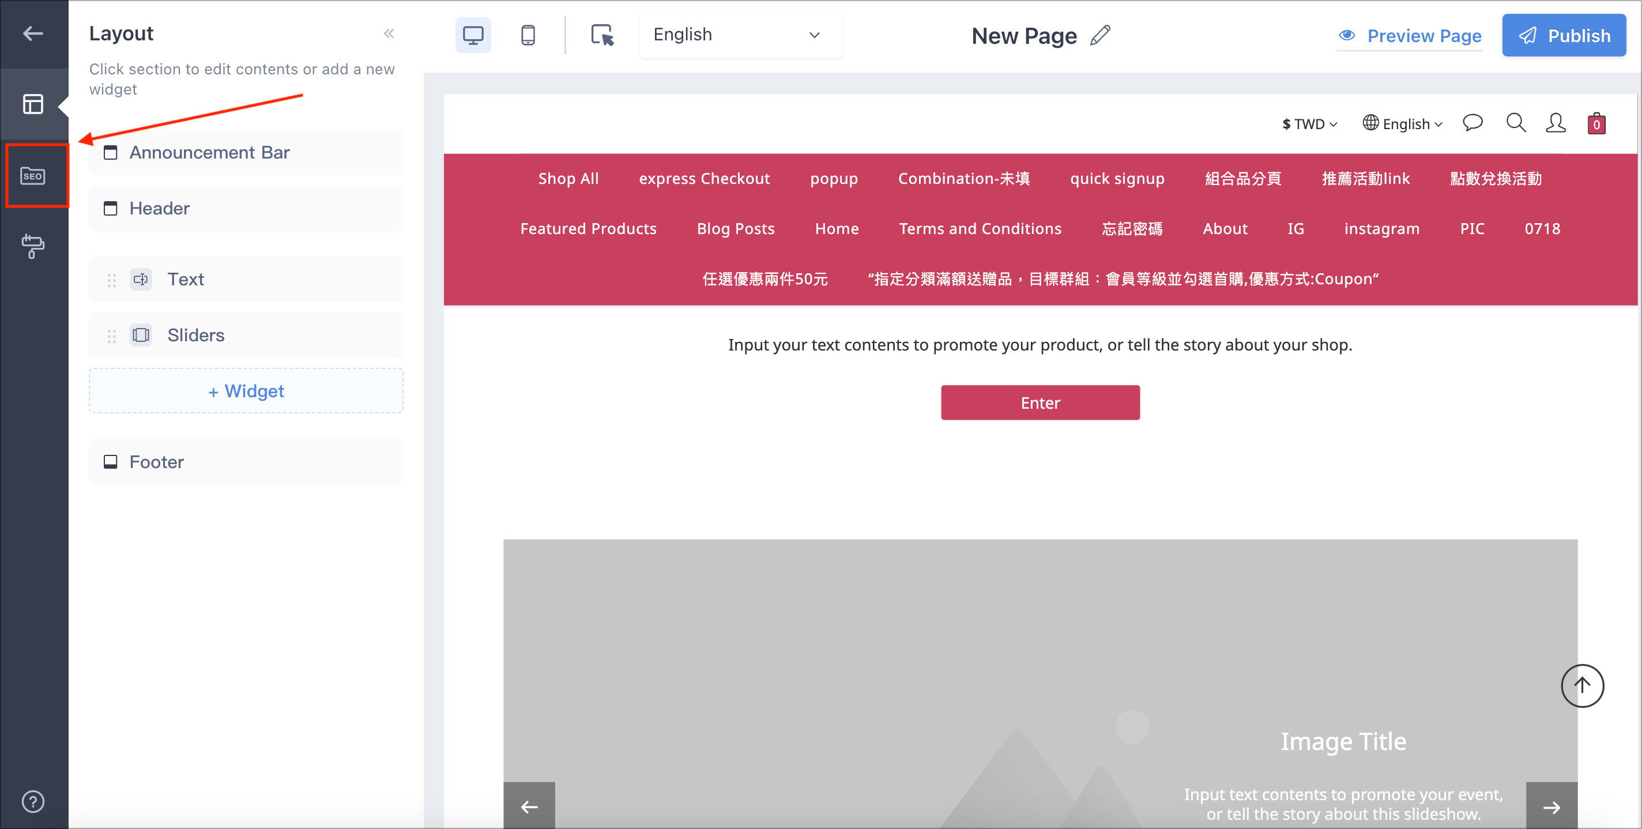Toggle the select-element cursor mode

click(x=602, y=35)
